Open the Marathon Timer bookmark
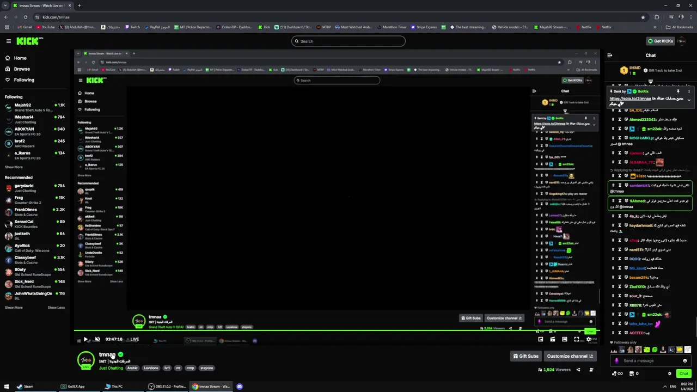Image resolution: width=697 pixels, height=392 pixels. coord(392,27)
